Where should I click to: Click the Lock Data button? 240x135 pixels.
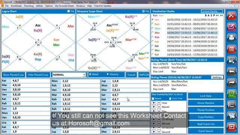click(x=205, y=96)
